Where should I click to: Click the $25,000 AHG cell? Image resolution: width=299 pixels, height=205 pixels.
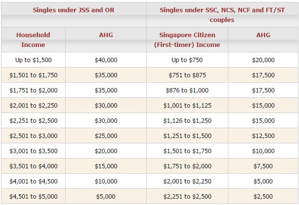(x=106, y=136)
